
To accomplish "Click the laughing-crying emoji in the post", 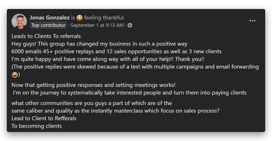I will coord(15,75).
